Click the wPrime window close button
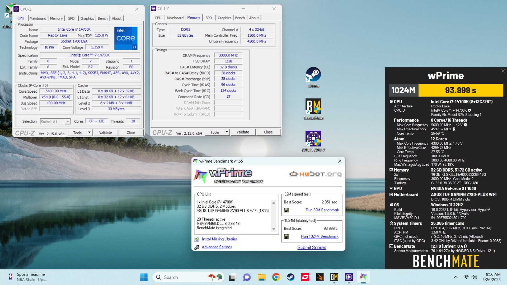 pos(340,161)
